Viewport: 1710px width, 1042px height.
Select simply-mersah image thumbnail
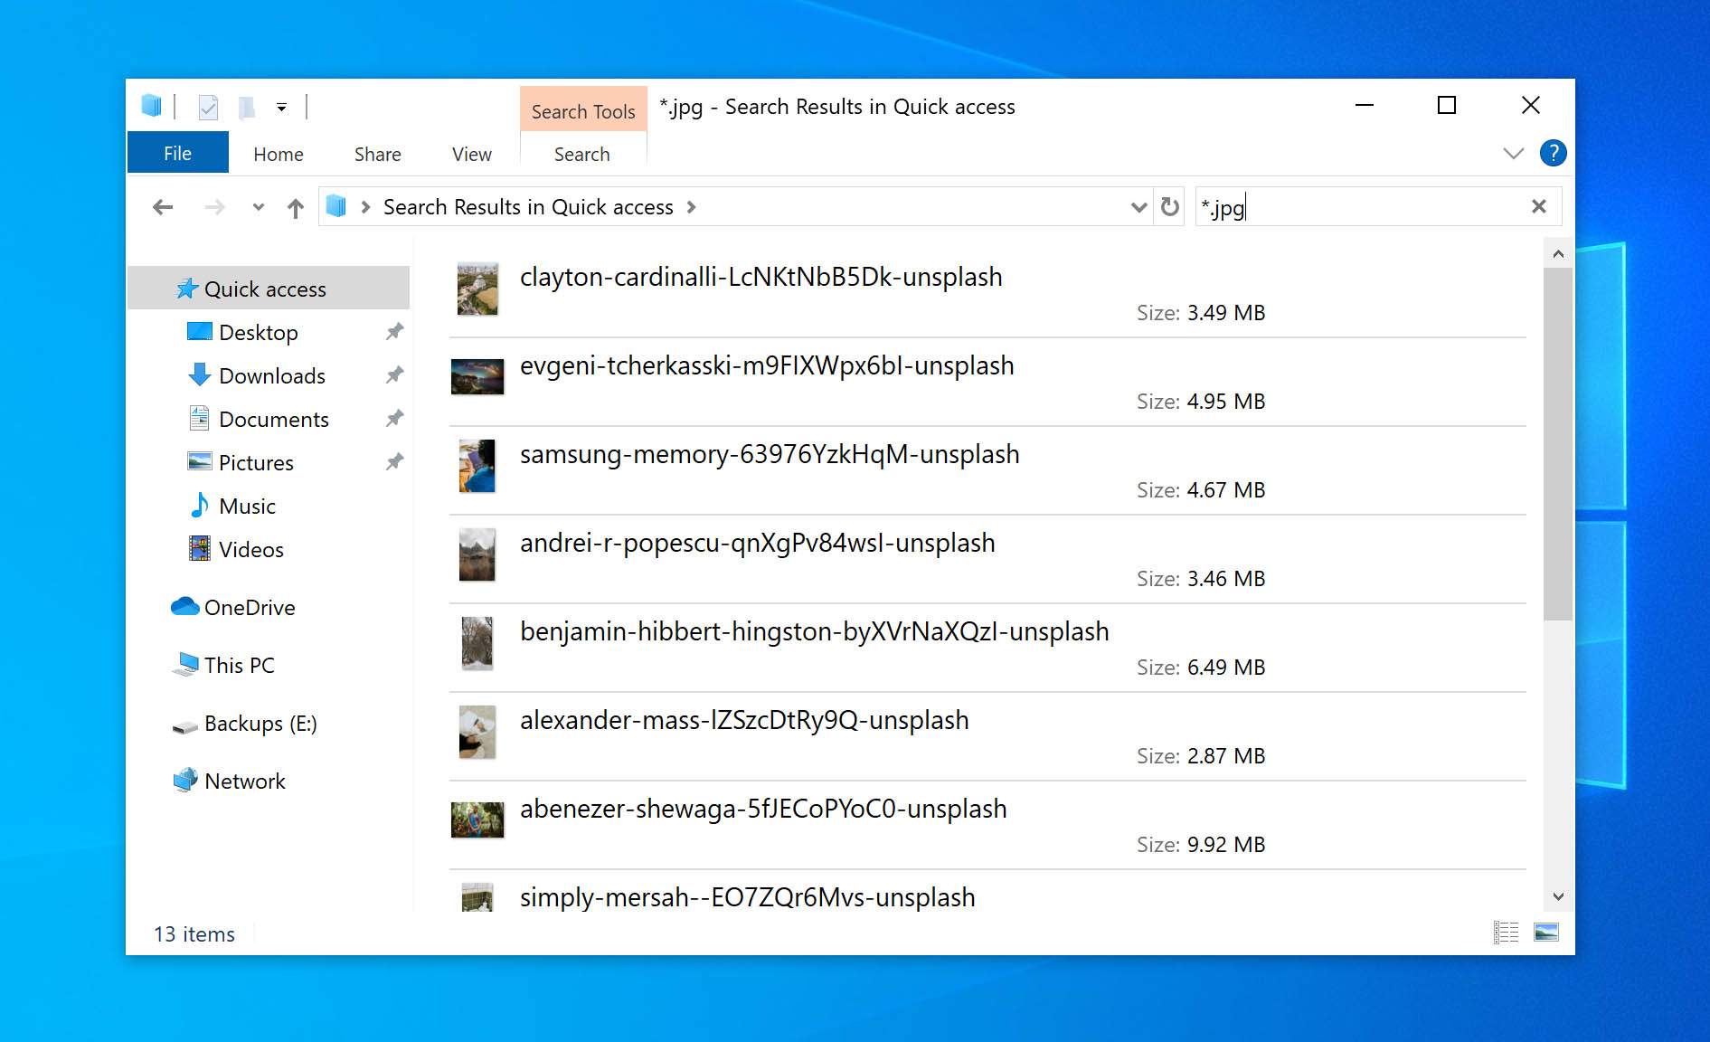(477, 898)
